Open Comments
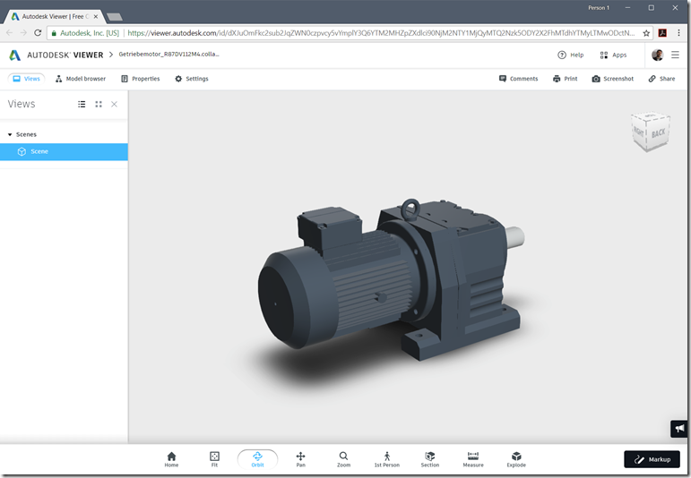691x478 pixels. coord(519,79)
